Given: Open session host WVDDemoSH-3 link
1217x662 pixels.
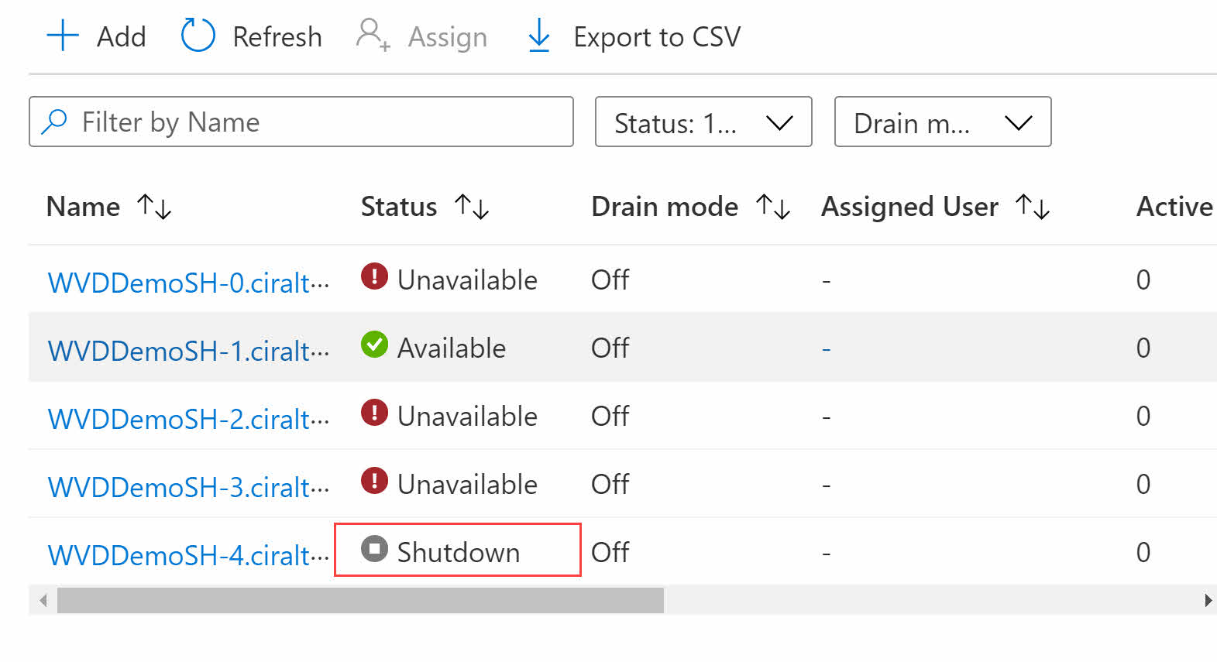Looking at the screenshot, I should (188, 487).
